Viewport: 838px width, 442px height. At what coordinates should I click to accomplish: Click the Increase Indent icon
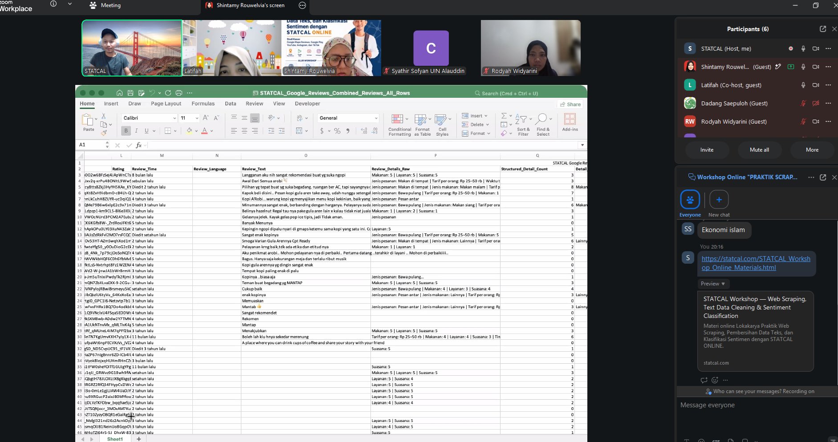(x=281, y=131)
